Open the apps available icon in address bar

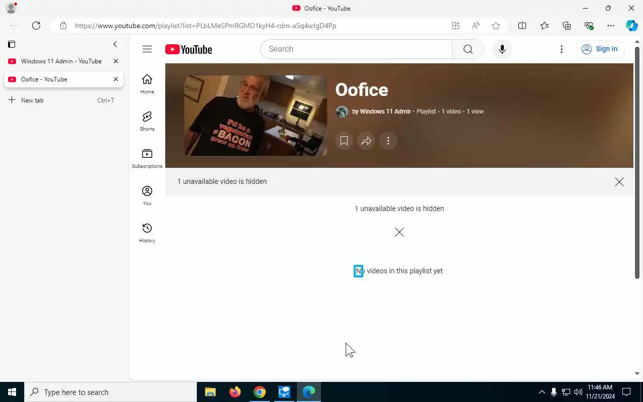[456, 26]
